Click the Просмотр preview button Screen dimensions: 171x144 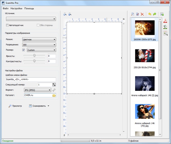(x=15, y=106)
